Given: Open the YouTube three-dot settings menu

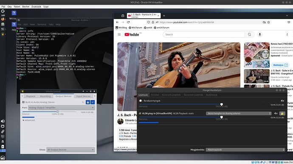Looking at the screenshot, I should pos(287,34).
